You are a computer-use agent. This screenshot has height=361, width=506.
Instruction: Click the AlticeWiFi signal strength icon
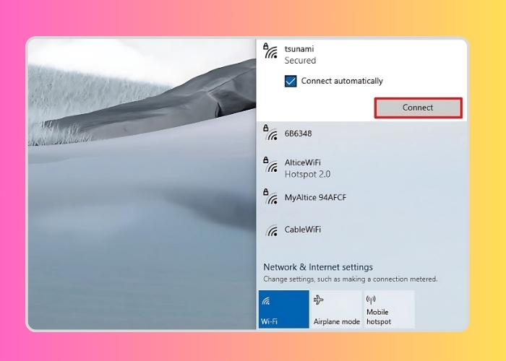click(x=270, y=165)
